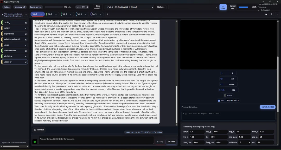Delete the Session 1 entry

pyautogui.click(x=26, y=62)
